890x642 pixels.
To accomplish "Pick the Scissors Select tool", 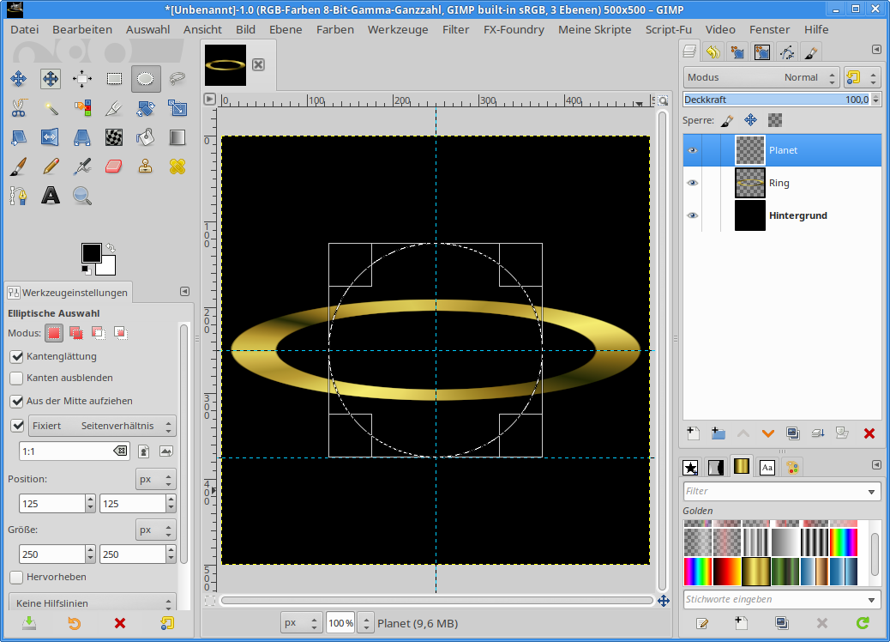I will 18,108.
